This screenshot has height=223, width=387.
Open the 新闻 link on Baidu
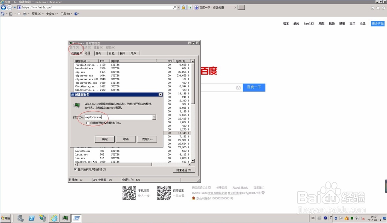(296, 24)
